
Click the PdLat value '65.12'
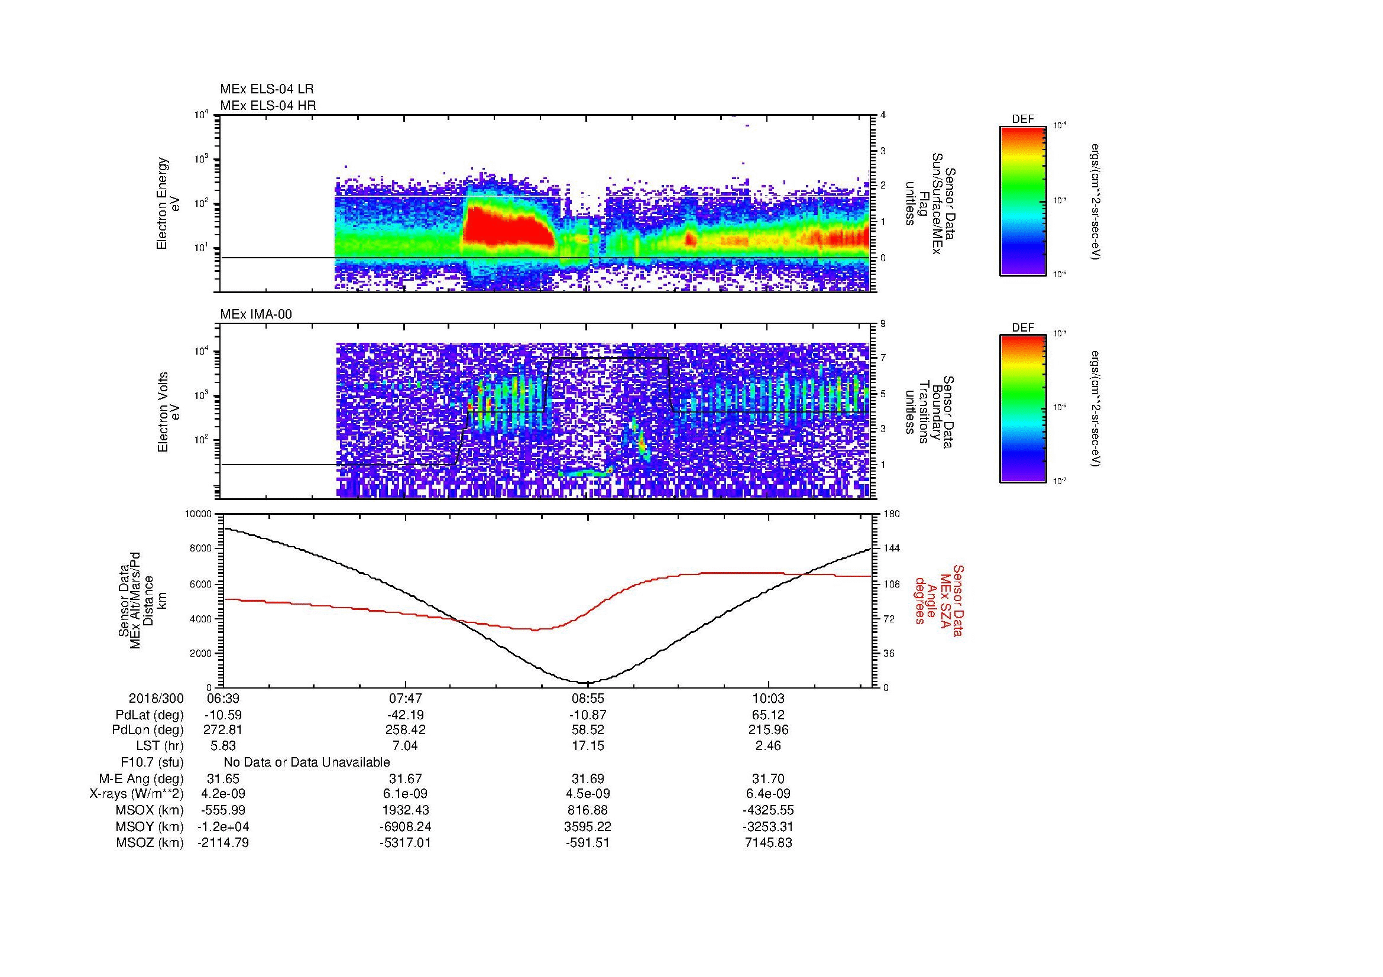point(769,715)
